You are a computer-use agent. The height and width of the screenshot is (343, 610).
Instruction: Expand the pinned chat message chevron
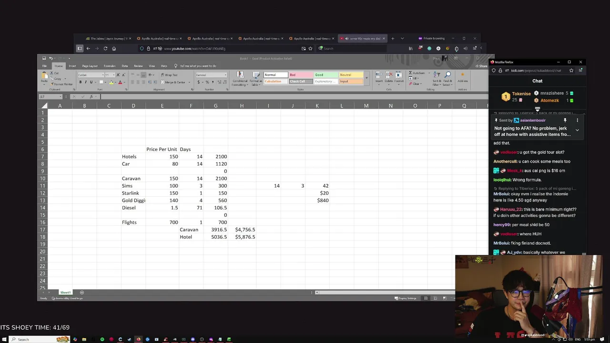click(577, 130)
